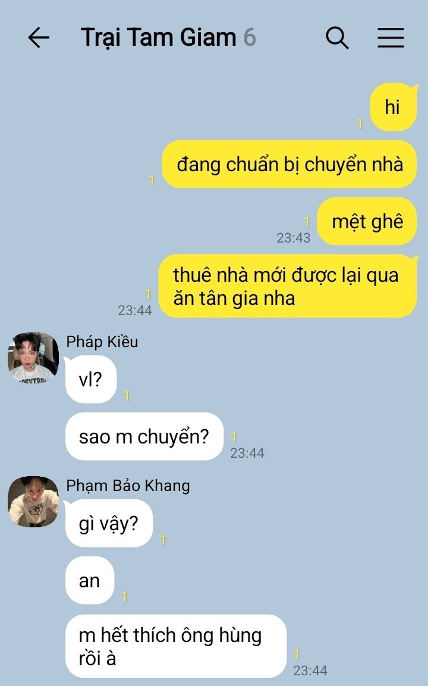
Task: Select the "mệt ghê" message bubble
Action: (x=367, y=221)
